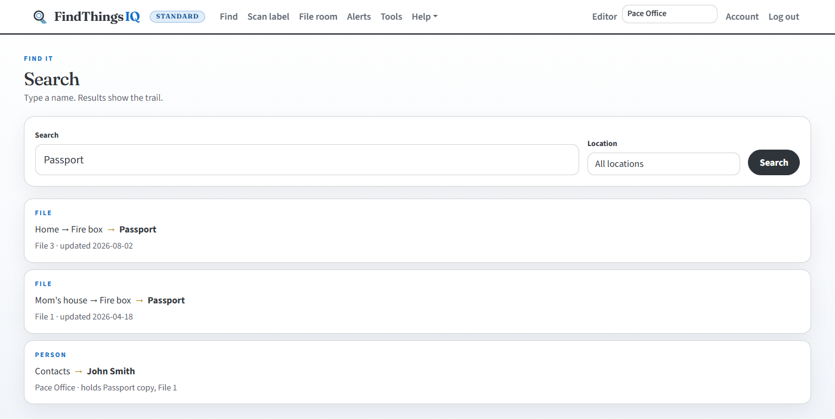835x419 pixels.
Task: Go to the Find menu item
Action: (228, 17)
